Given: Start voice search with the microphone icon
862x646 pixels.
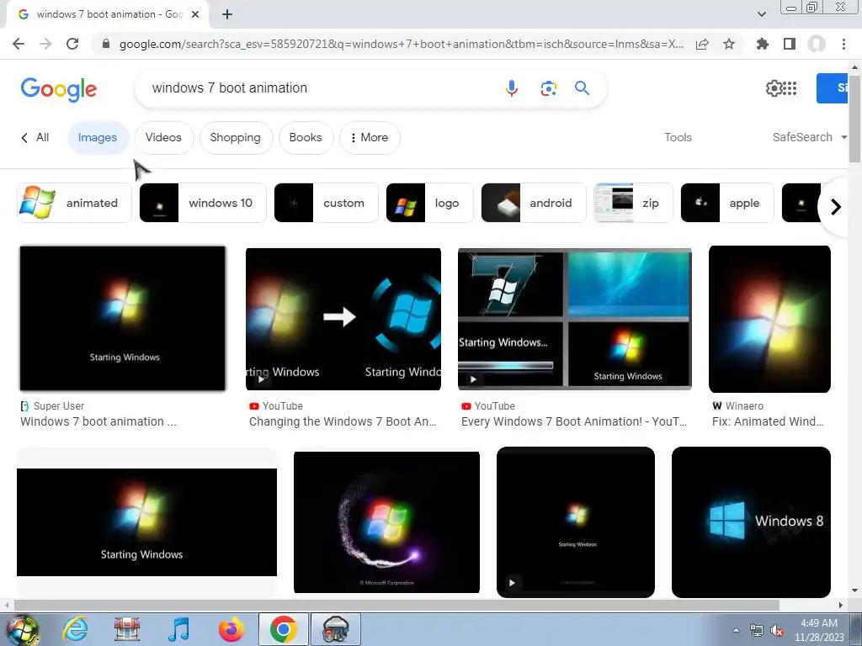Looking at the screenshot, I should [511, 87].
